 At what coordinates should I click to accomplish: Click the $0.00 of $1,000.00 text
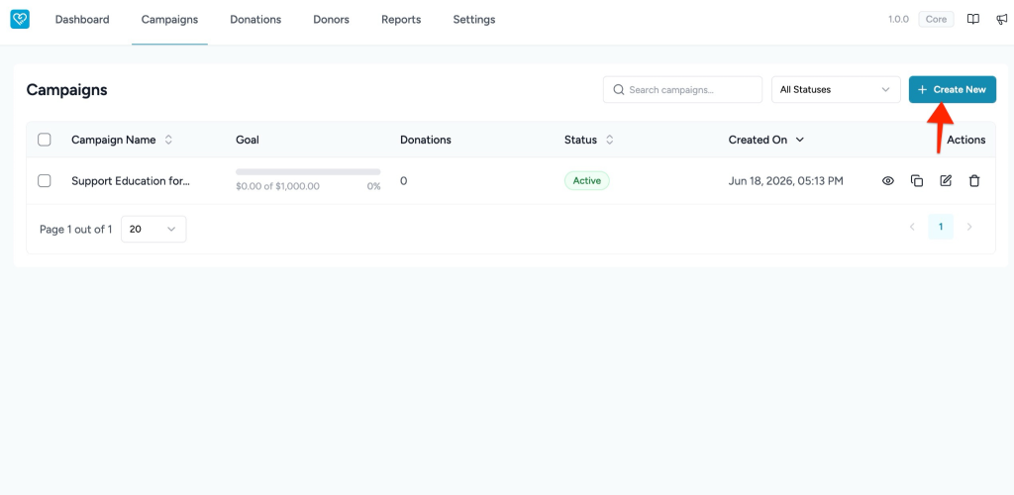277,187
